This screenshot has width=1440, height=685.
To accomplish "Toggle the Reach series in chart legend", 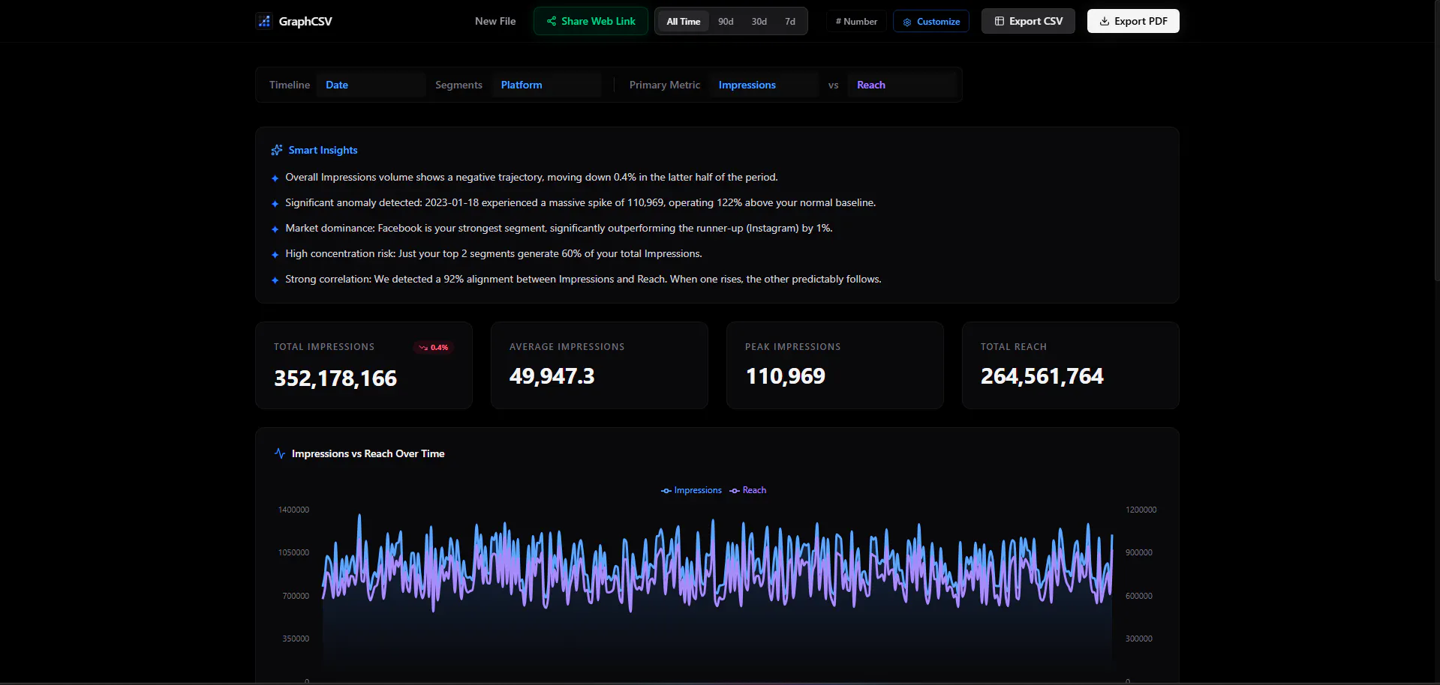I will (748, 490).
